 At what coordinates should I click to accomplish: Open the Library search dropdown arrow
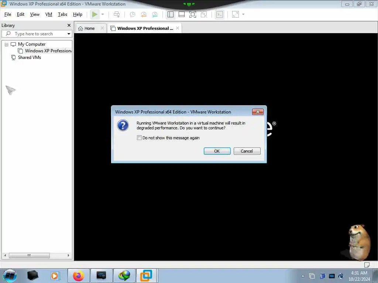69,34
